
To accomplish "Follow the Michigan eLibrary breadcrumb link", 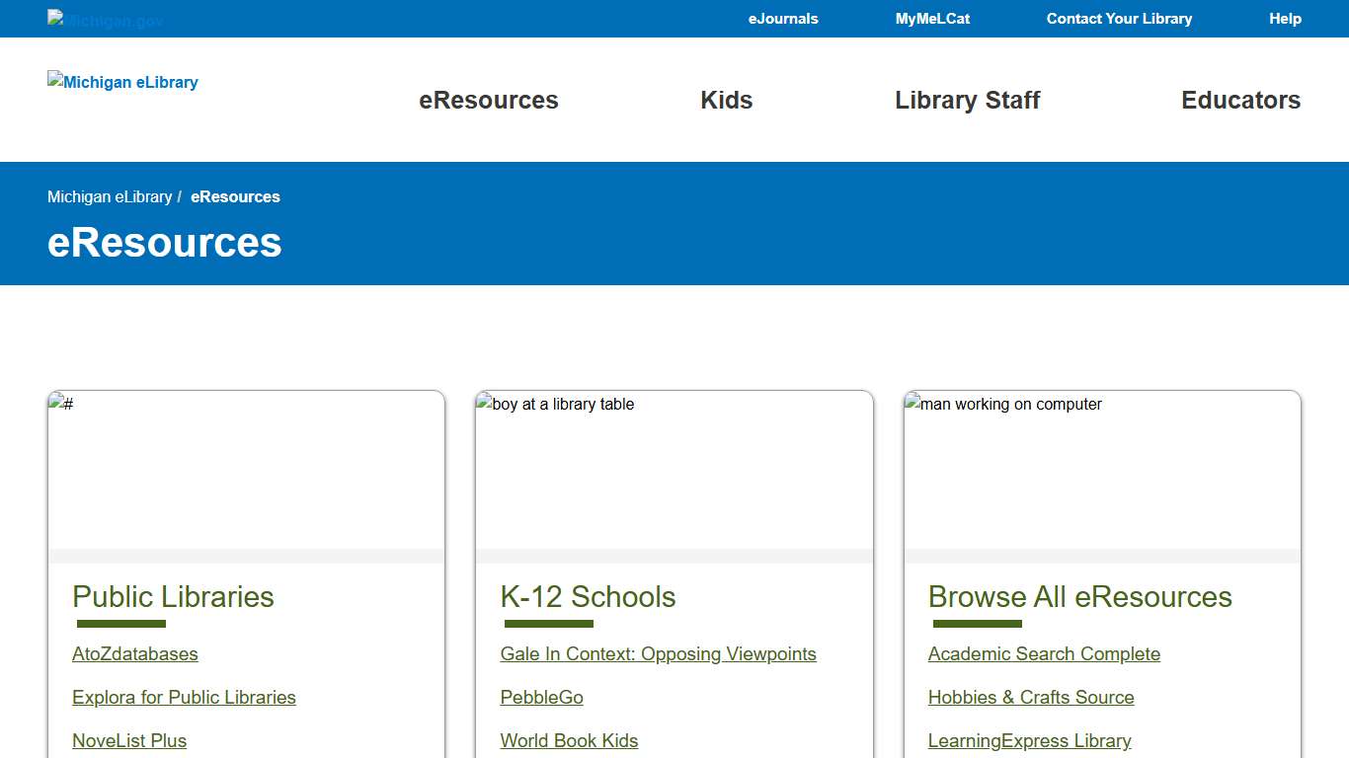I will pos(110,196).
